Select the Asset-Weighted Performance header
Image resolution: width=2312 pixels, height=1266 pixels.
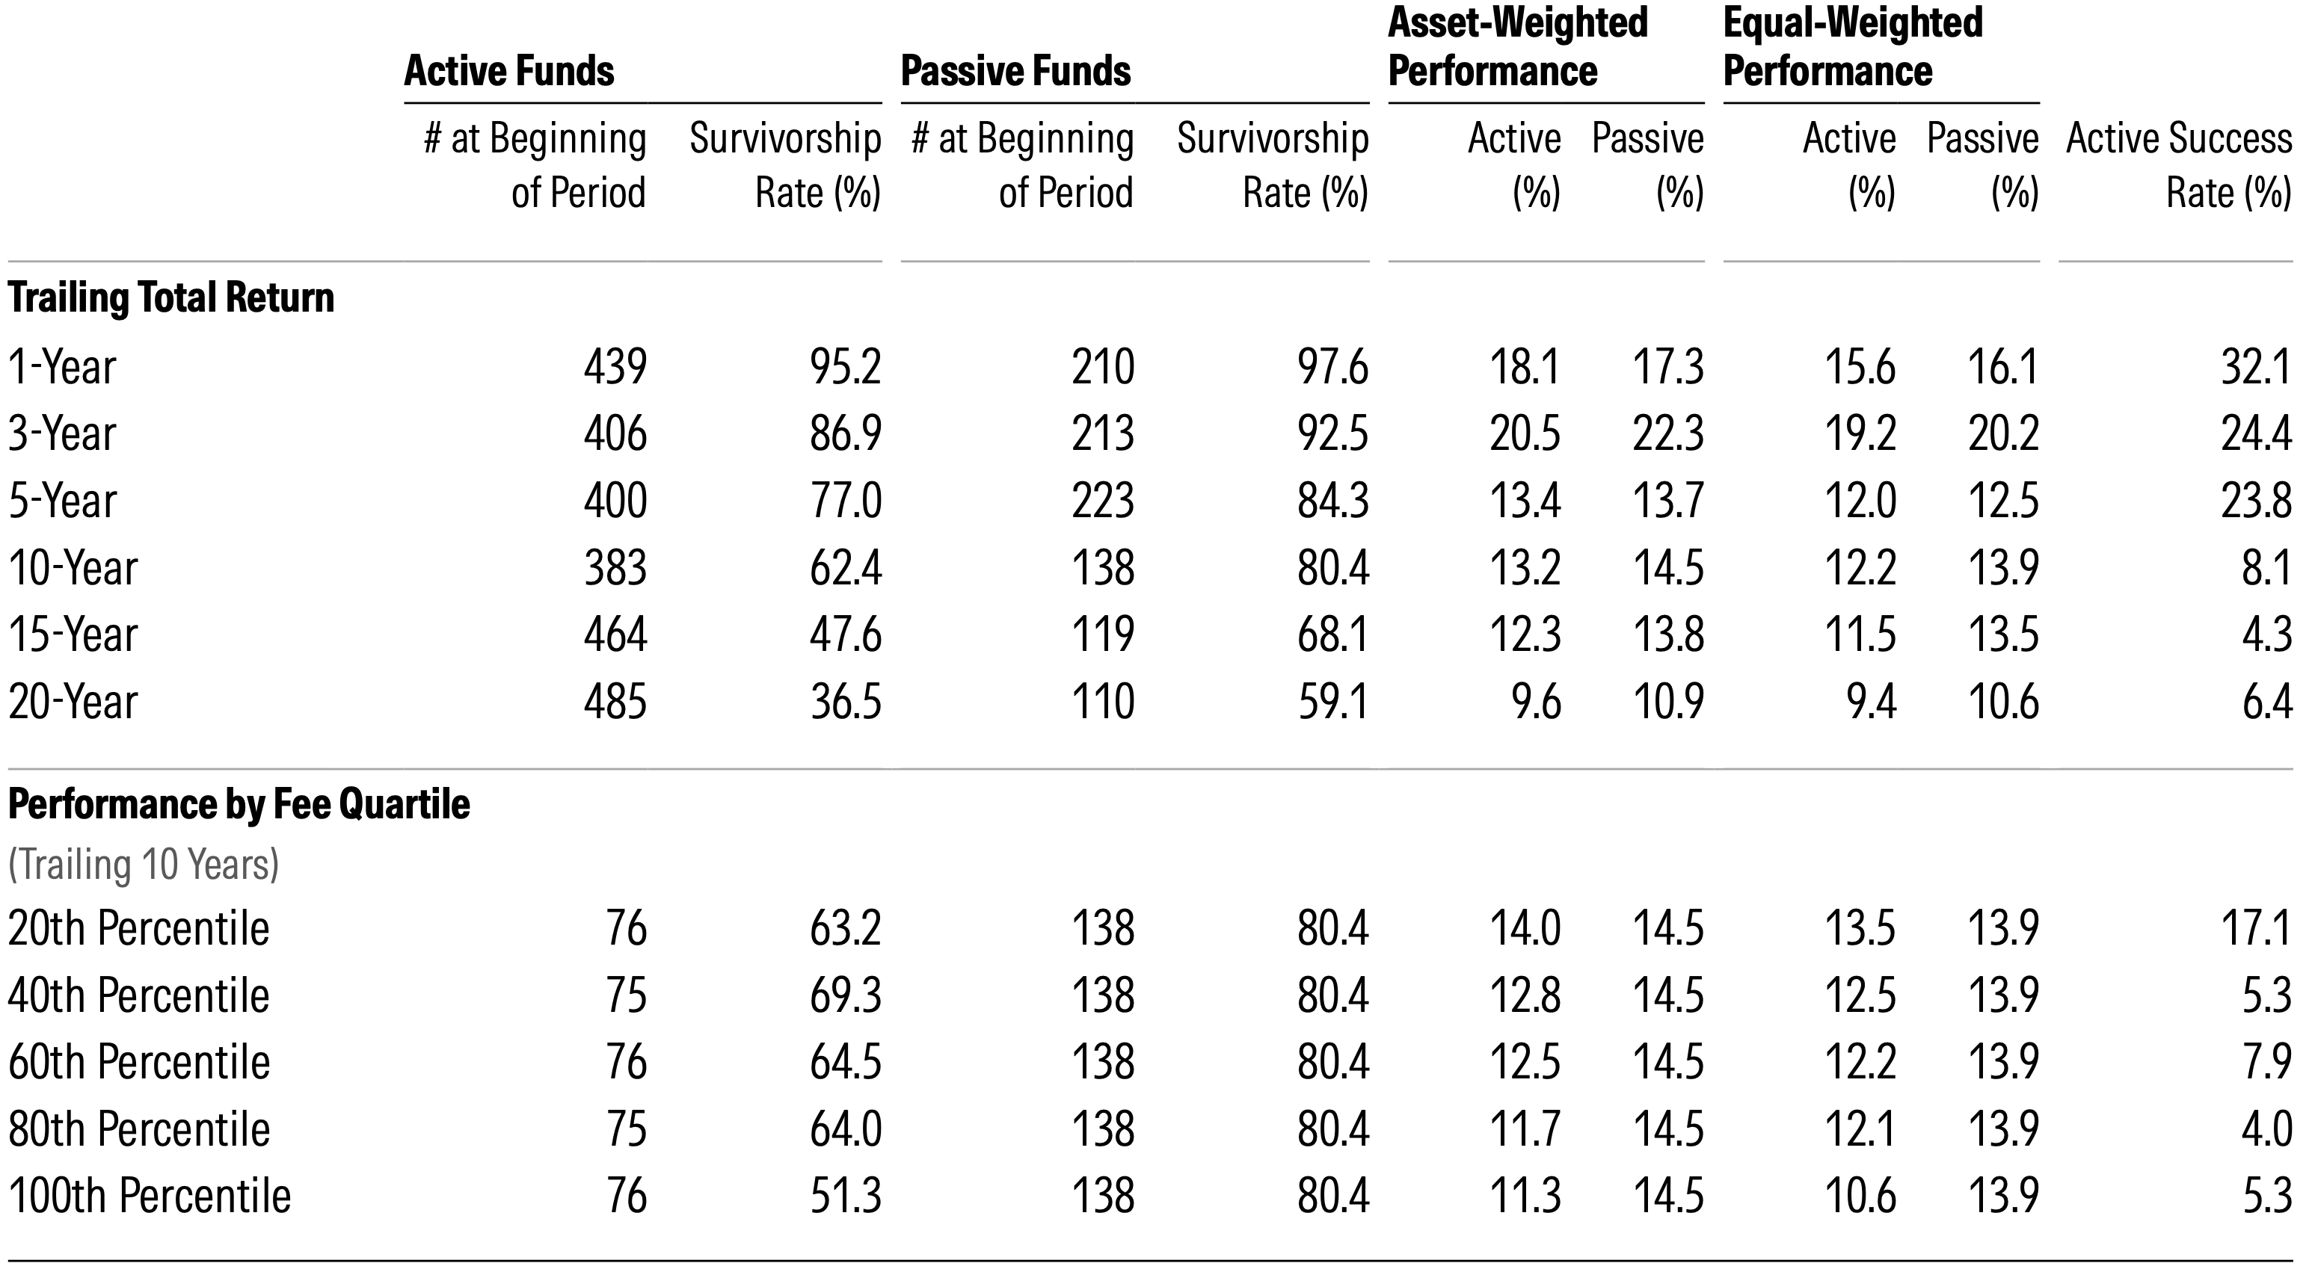click(1518, 46)
